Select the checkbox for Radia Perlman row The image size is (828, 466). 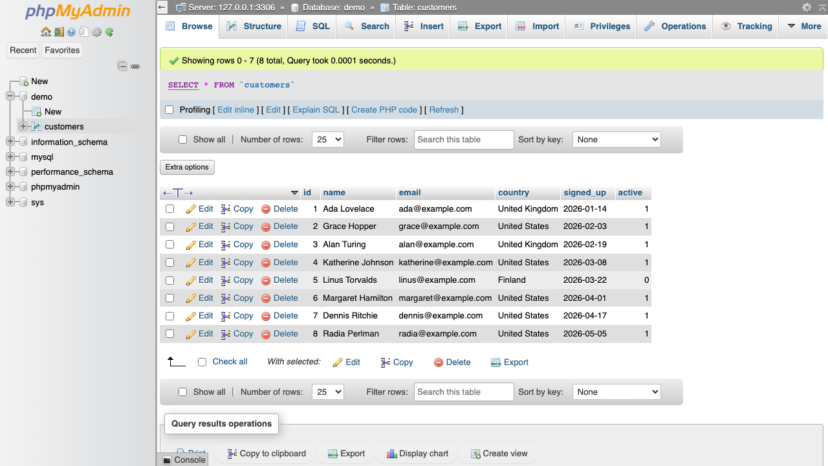(169, 334)
